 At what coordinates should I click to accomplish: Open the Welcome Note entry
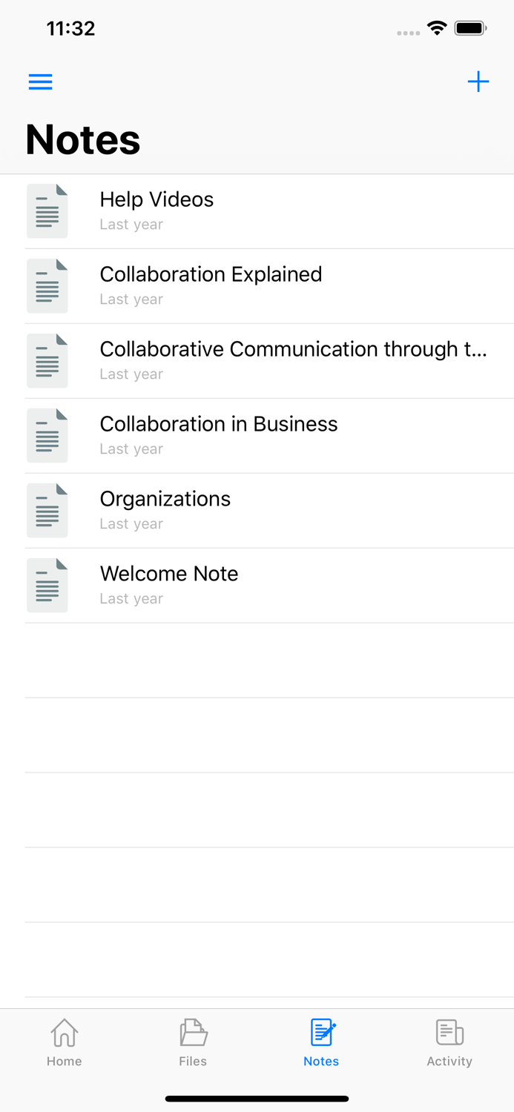[169, 575]
